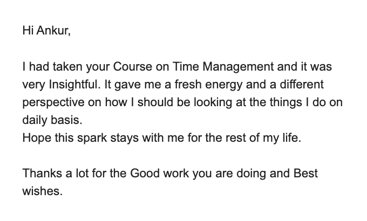Screen dimensions: 367x221
Task: Click the name "Ankur" in the greeting
Action: [x=53, y=31]
